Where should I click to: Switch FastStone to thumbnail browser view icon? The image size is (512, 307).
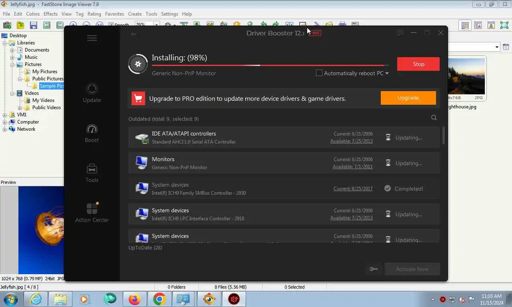point(465,25)
